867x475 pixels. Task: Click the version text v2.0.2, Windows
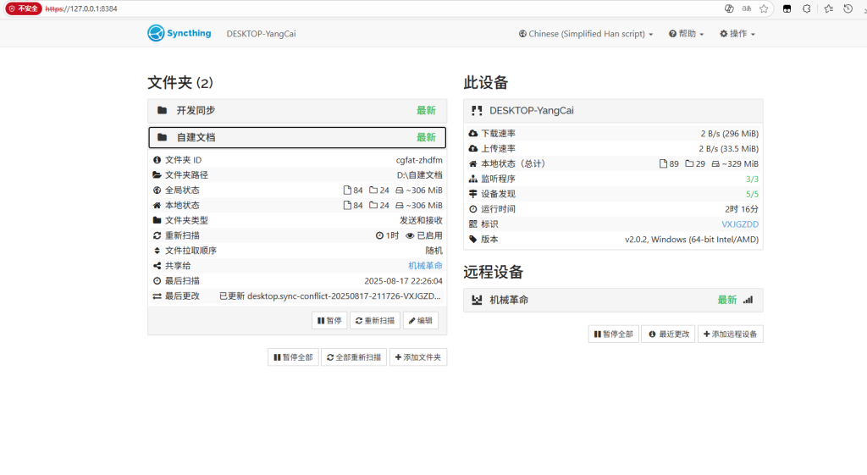click(692, 240)
